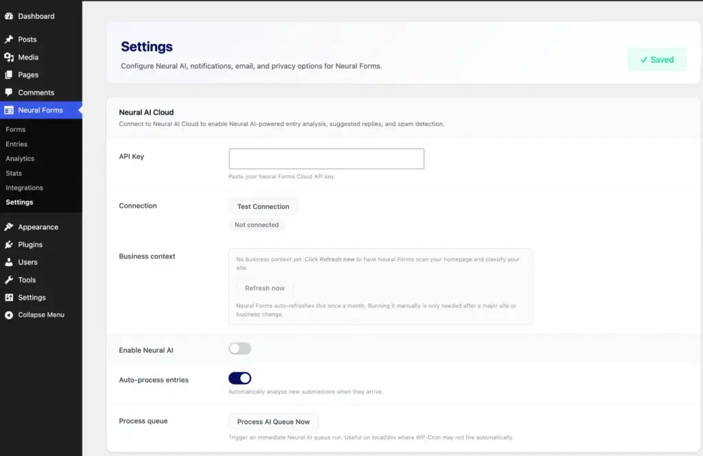Open Tools menu label
This screenshot has height=456, width=703.
pyautogui.click(x=27, y=280)
